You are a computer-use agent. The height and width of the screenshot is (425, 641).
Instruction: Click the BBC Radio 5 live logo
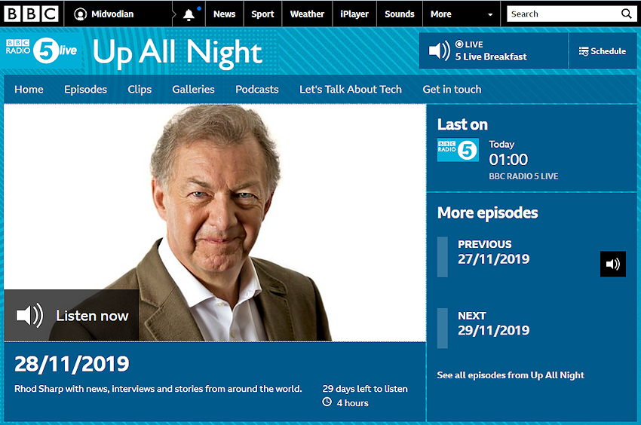pyautogui.click(x=41, y=50)
